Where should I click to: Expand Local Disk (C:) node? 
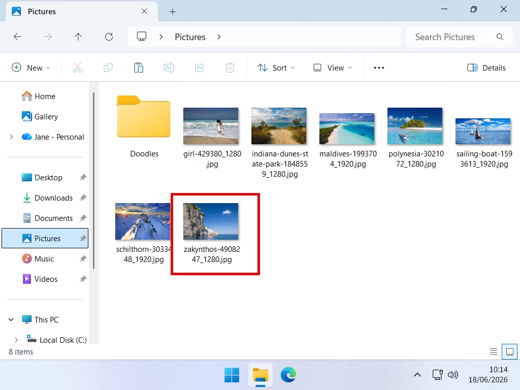16,340
